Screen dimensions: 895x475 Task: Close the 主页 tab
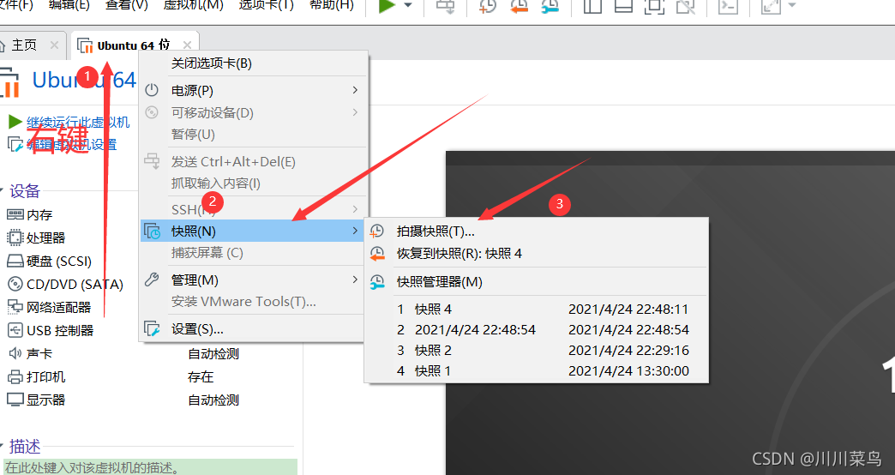(x=54, y=45)
